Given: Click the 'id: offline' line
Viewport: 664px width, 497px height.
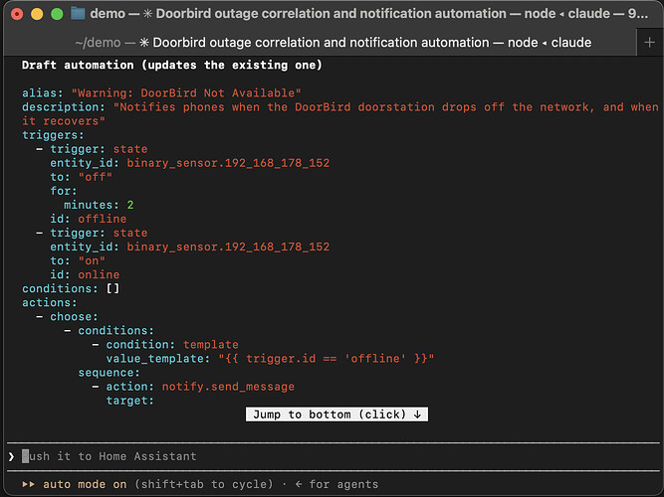Looking at the screenshot, I should 88,219.
